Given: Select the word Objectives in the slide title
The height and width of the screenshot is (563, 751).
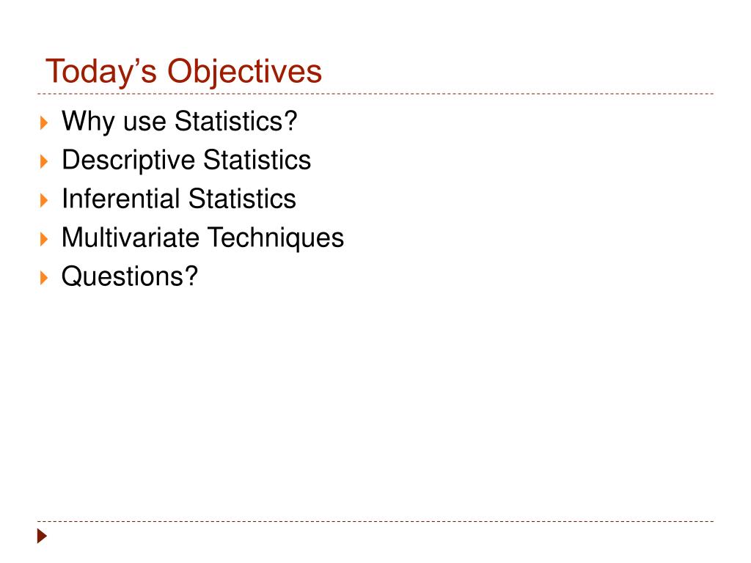Looking at the screenshot, I should [244, 72].
